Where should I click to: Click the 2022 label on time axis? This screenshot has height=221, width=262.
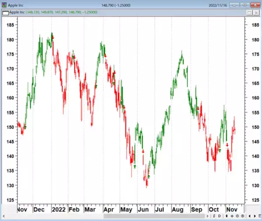(59, 210)
